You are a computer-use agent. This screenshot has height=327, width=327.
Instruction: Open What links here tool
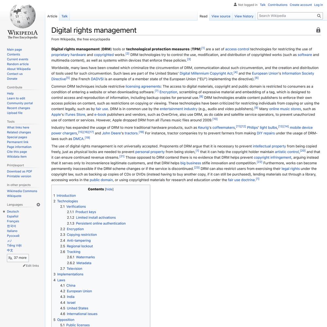18,128
